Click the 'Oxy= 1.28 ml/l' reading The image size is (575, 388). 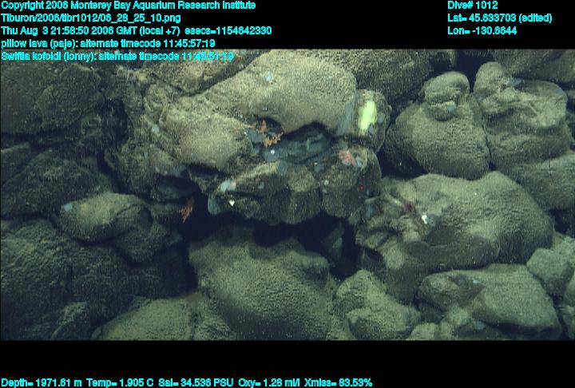269,383
